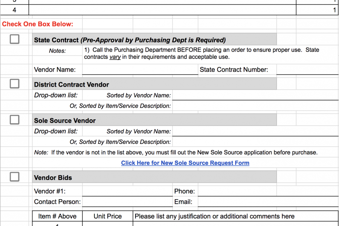This screenshot has height=226, width=339.
Task: Click the Vendor Bids Email field
Action: (268, 202)
